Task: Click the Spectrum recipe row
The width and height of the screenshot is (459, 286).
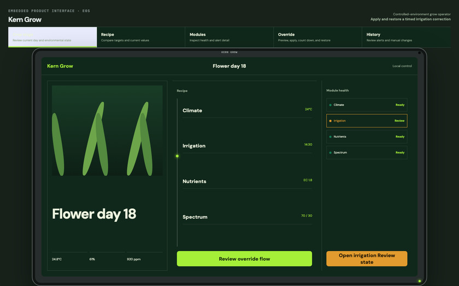Action: [x=248, y=217]
